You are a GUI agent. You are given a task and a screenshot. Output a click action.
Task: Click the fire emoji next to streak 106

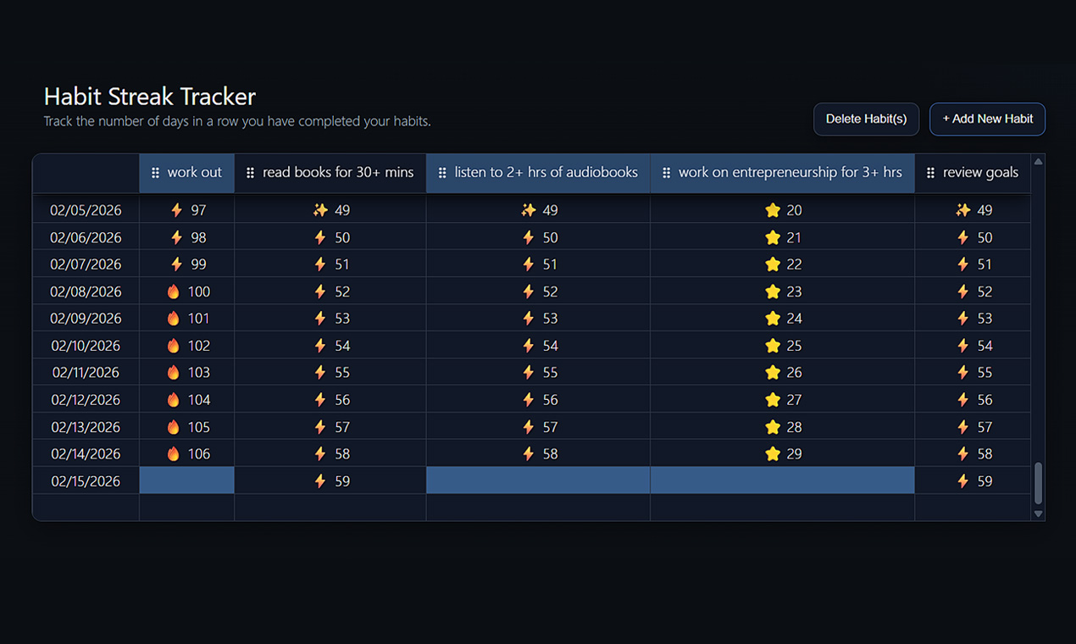172,453
